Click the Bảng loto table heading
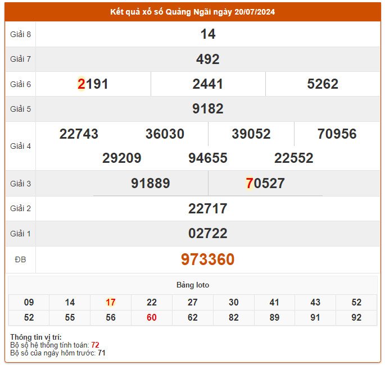 pyautogui.click(x=192, y=285)
